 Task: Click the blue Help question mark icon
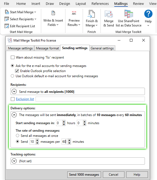(x=148, y=14)
